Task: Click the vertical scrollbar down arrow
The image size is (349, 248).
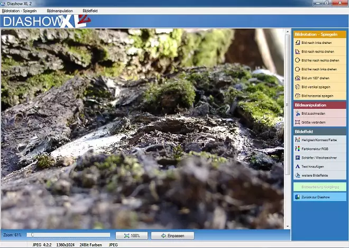Action: [288, 226]
